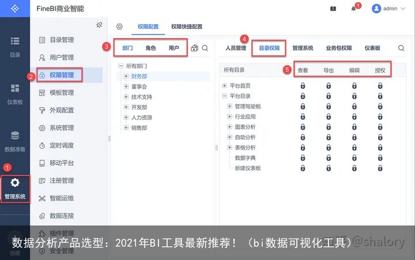
Task: Expand the 平台首页 directory node
Action: coord(224,86)
